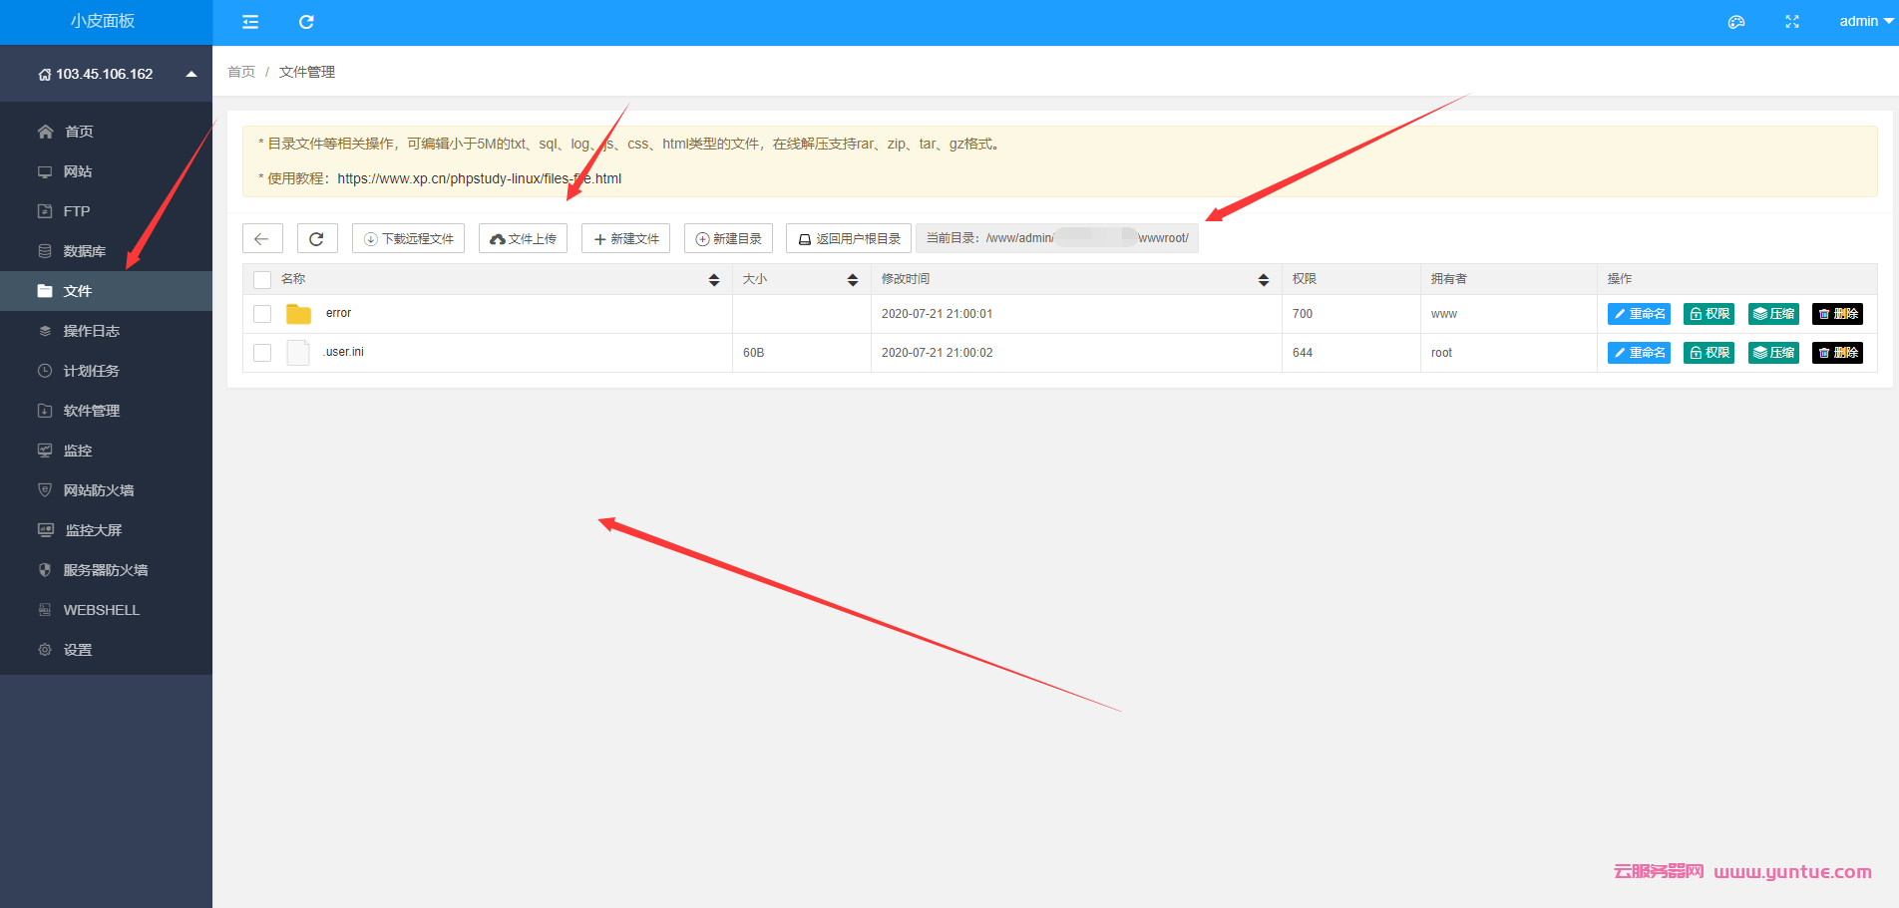Check the select-all checkbox in header
This screenshot has height=908, width=1899.
(x=262, y=280)
